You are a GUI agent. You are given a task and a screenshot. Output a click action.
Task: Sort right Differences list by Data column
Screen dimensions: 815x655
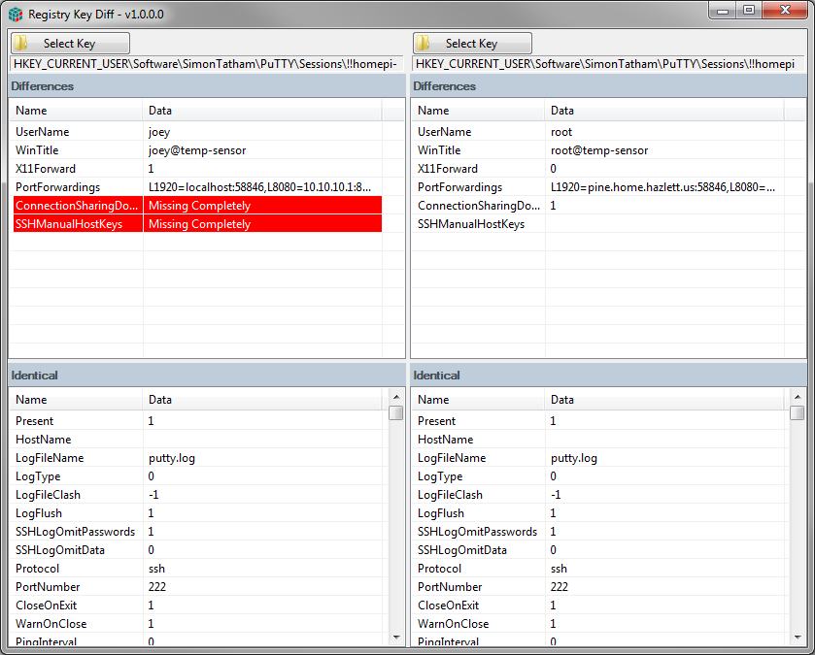tap(661, 111)
